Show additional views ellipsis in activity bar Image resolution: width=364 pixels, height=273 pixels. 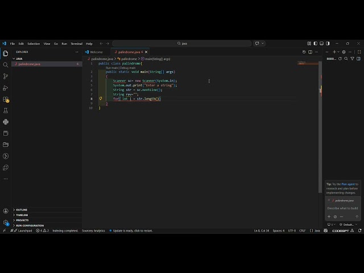tap(6, 179)
